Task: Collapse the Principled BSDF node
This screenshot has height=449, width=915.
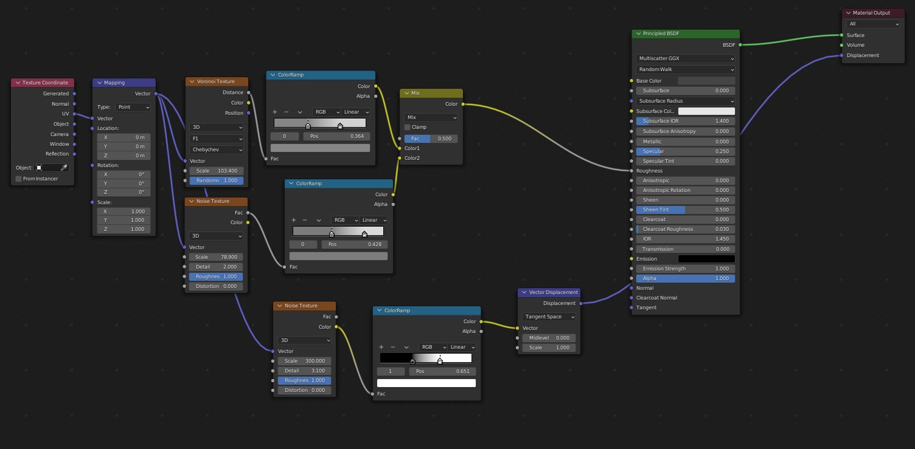Action: pyautogui.click(x=638, y=34)
